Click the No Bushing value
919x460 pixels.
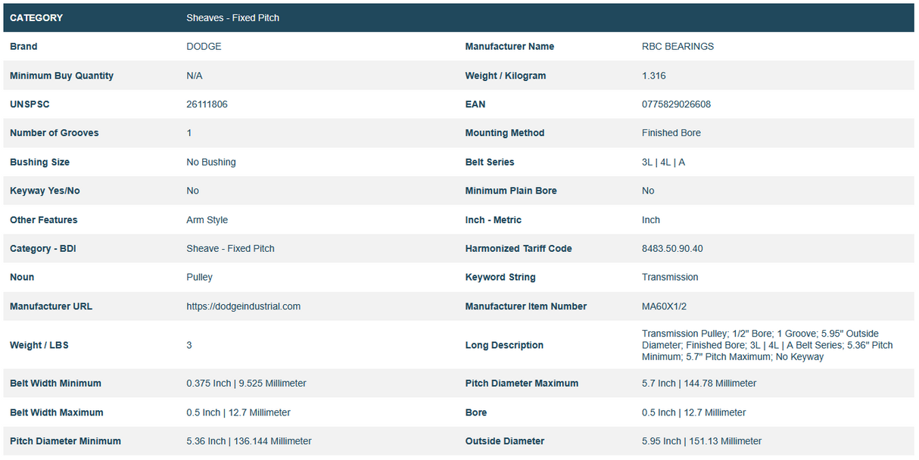210,162
